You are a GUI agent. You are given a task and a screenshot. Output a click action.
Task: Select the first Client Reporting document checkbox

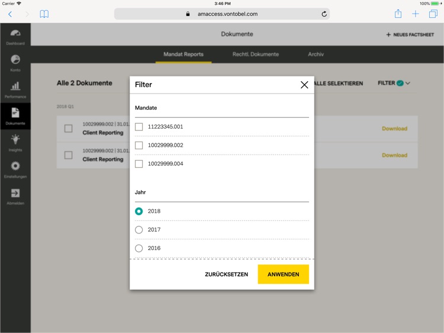point(68,129)
